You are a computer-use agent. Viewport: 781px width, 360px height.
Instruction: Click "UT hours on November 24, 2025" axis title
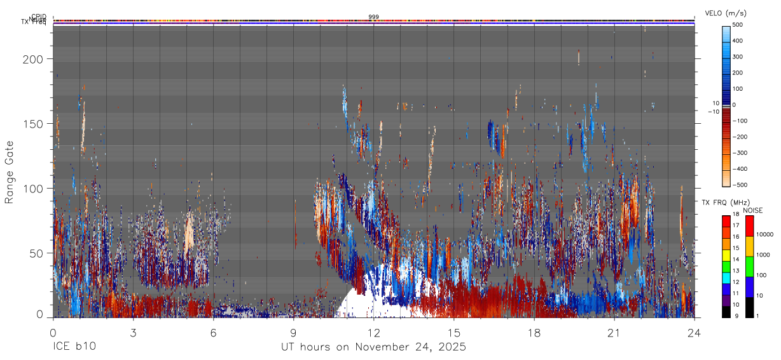coord(374,347)
